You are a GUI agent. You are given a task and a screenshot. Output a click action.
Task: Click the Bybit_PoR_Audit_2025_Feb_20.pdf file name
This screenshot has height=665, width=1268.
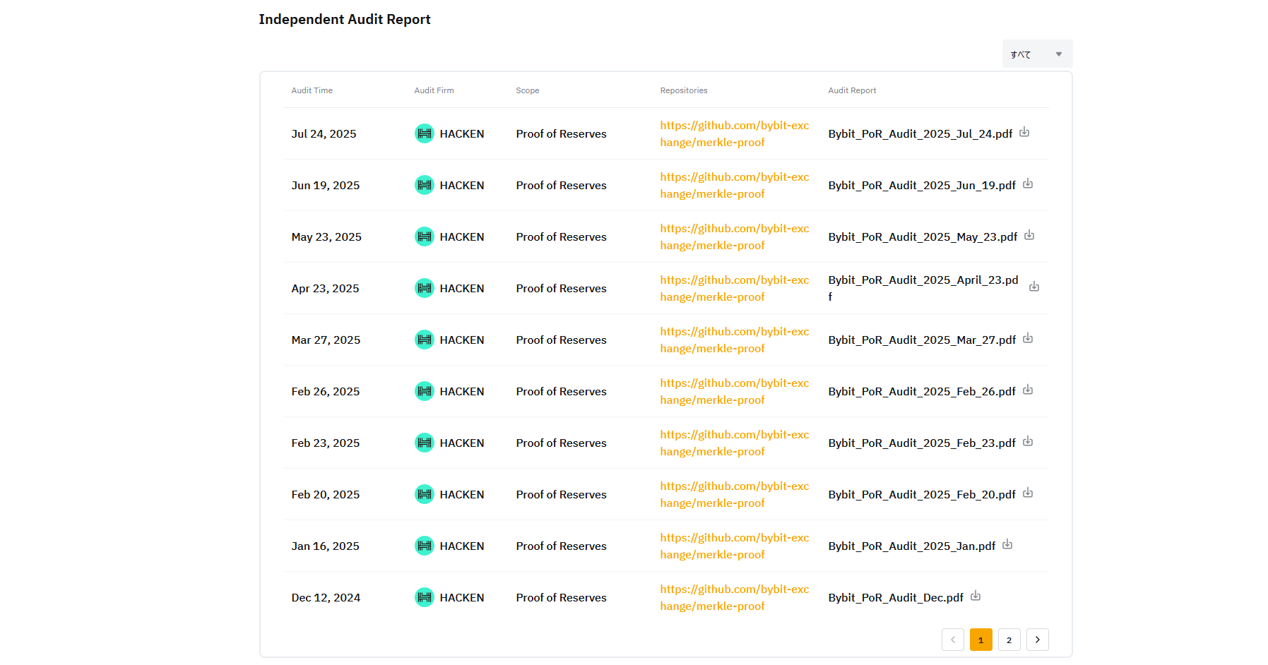(921, 495)
